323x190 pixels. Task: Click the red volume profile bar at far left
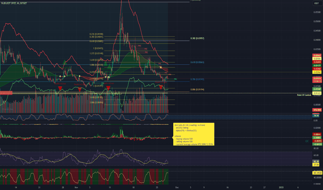pyautogui.click(x=6, y=93)
